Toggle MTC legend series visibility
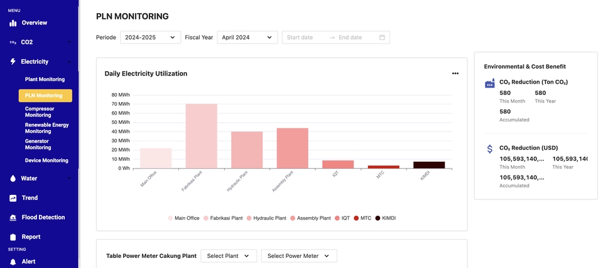The height and width of the screenshot is (268, 603). tap(362, 218)
